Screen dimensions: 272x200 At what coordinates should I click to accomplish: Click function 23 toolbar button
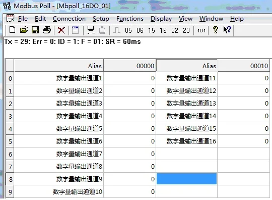[x=186, y=30]
